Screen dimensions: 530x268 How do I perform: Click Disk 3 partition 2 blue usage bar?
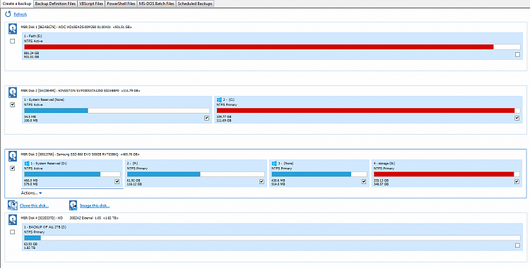(x=164, y=174)
